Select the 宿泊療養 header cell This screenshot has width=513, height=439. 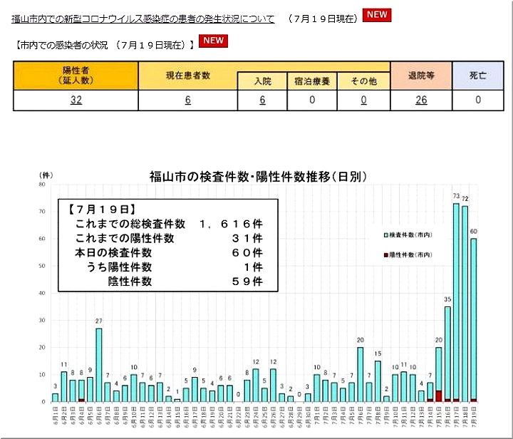(312, 81)
